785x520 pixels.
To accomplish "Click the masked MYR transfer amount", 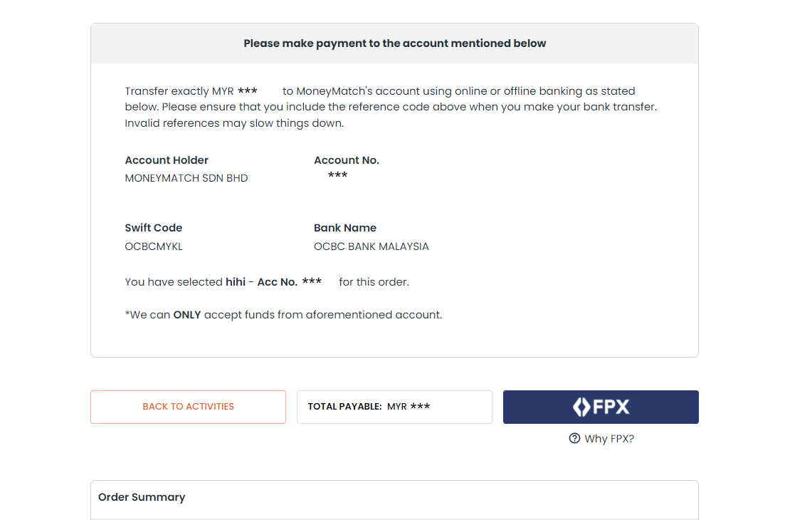I will click(x=248, y=91).
